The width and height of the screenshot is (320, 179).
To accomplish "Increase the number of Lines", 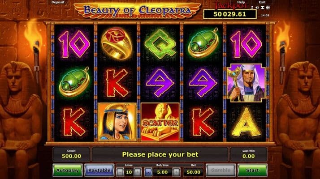I will pos(138,172).
